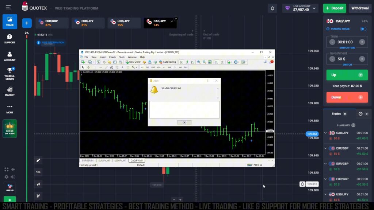374x210 pixels.
Task: Open the pending trades clock tab
Action: [363, 114]
